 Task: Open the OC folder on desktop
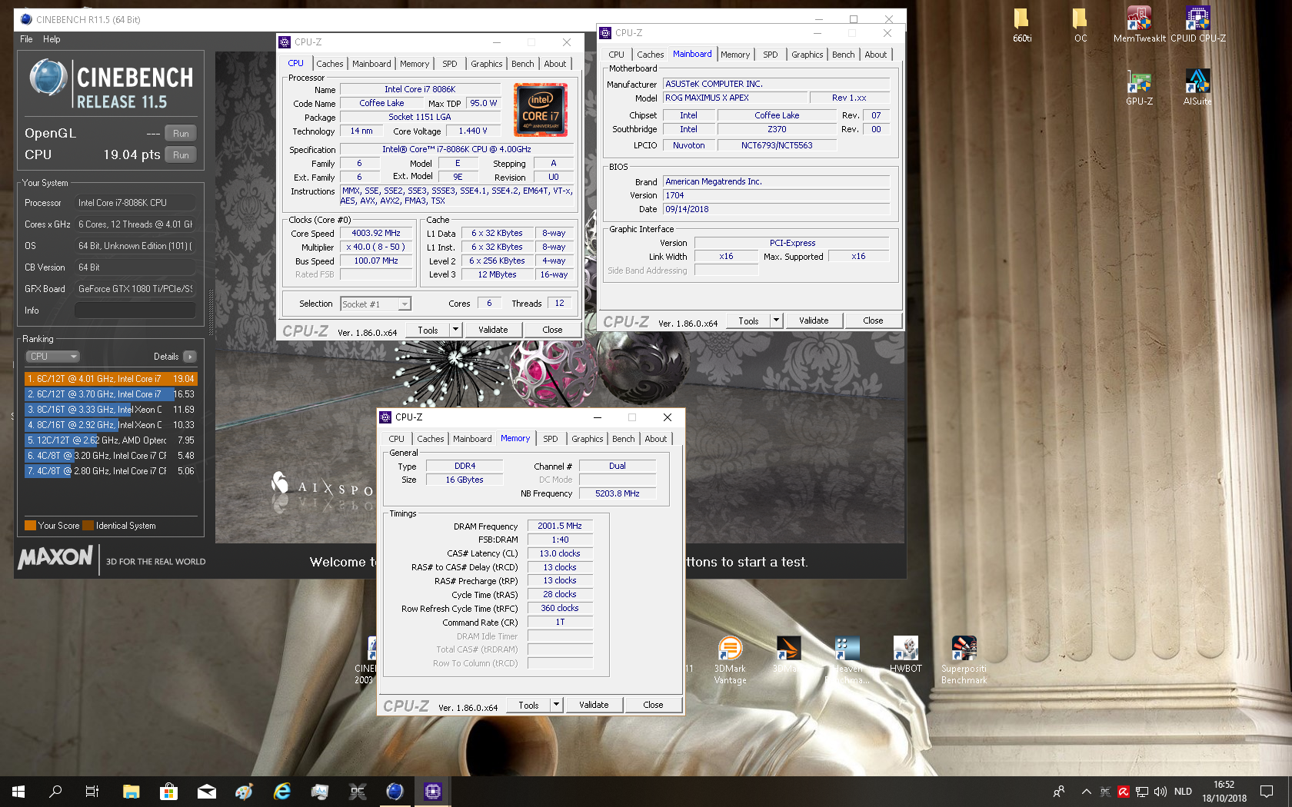pyautogui.click(x=1080, y=25)
